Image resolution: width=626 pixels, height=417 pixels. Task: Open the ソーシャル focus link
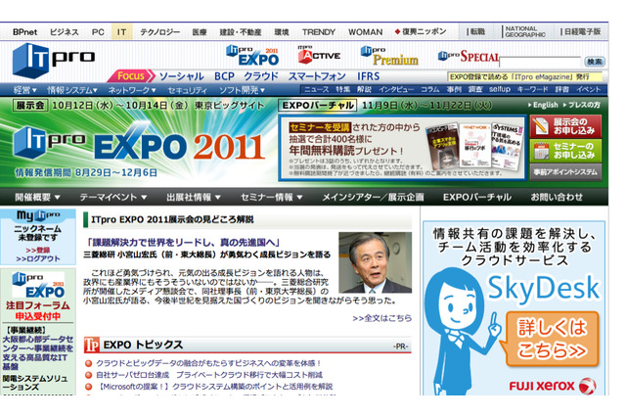click(x=181, y=76)
